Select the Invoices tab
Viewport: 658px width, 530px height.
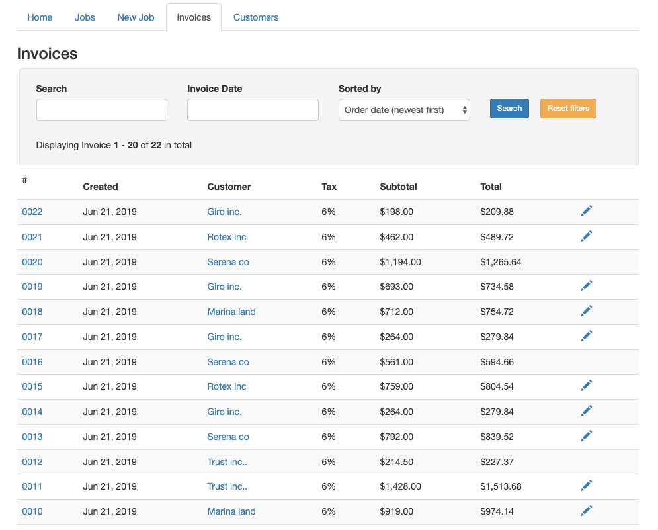194,17
